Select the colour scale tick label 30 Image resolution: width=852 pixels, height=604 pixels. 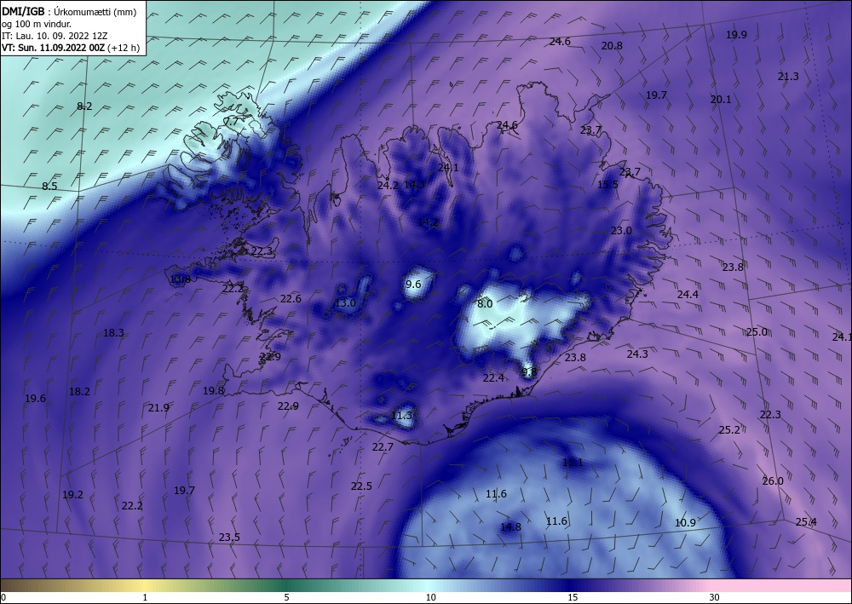pos(714,597)
